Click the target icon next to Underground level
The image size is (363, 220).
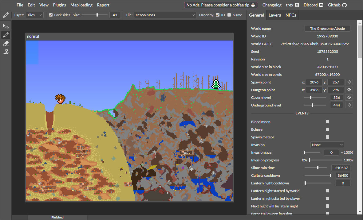[349, 105]
